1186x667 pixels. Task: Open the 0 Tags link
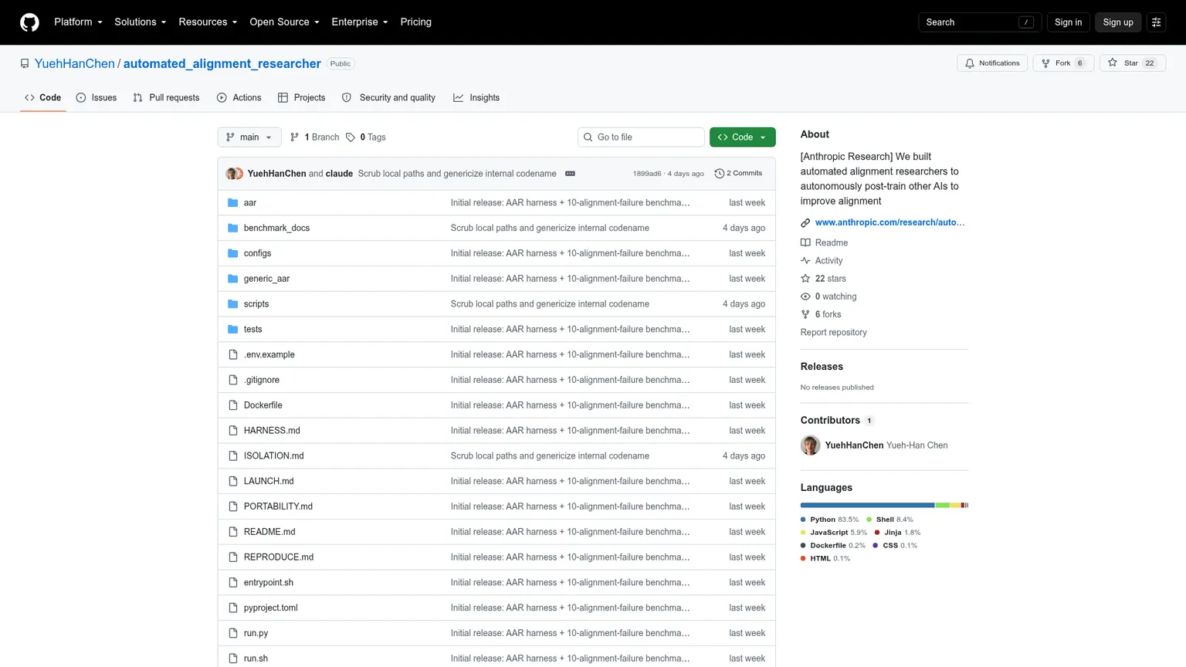tap(366, 137)
